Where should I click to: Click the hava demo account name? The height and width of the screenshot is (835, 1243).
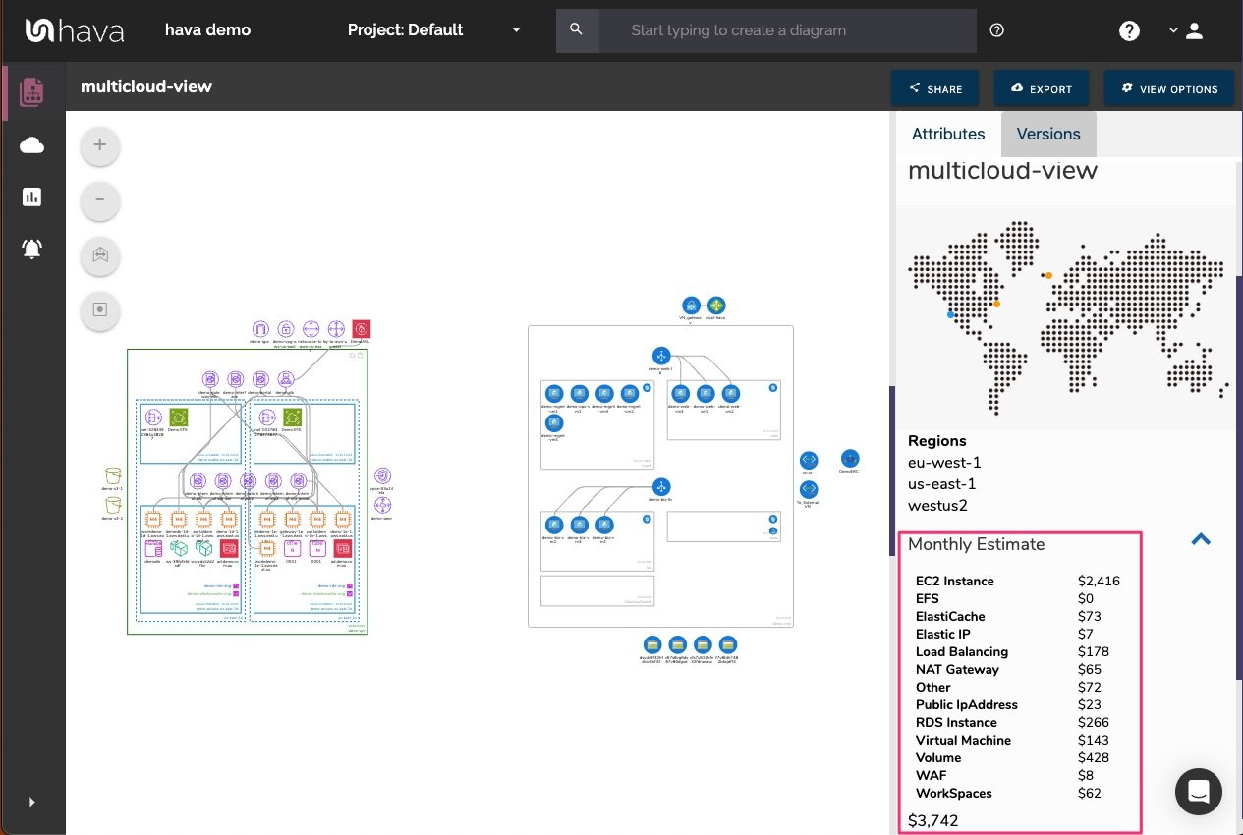pyautogui.click(x=207, y=30)
